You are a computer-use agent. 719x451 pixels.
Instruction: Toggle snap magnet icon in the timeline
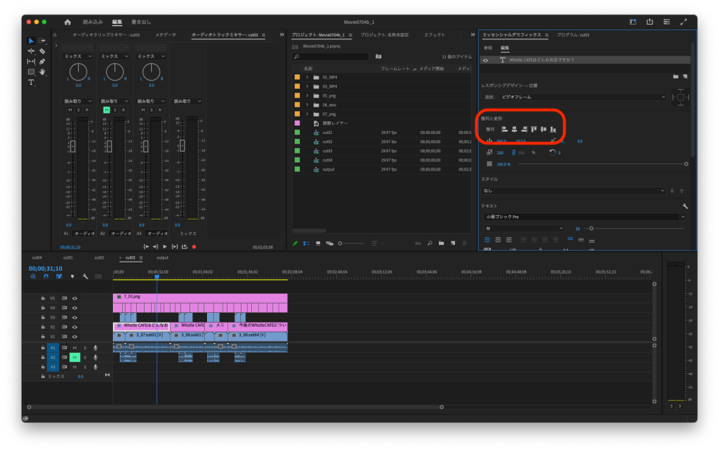[x=46, y=276]
